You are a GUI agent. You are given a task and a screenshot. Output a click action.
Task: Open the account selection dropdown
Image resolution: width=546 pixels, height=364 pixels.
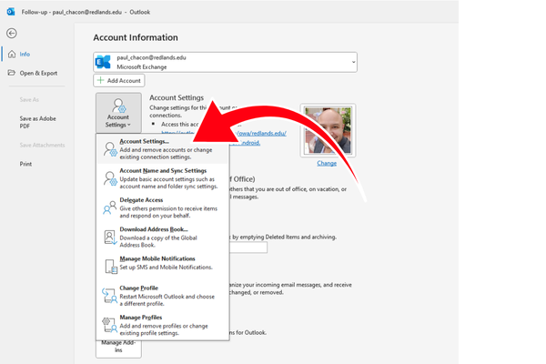[x=351, y=62]
